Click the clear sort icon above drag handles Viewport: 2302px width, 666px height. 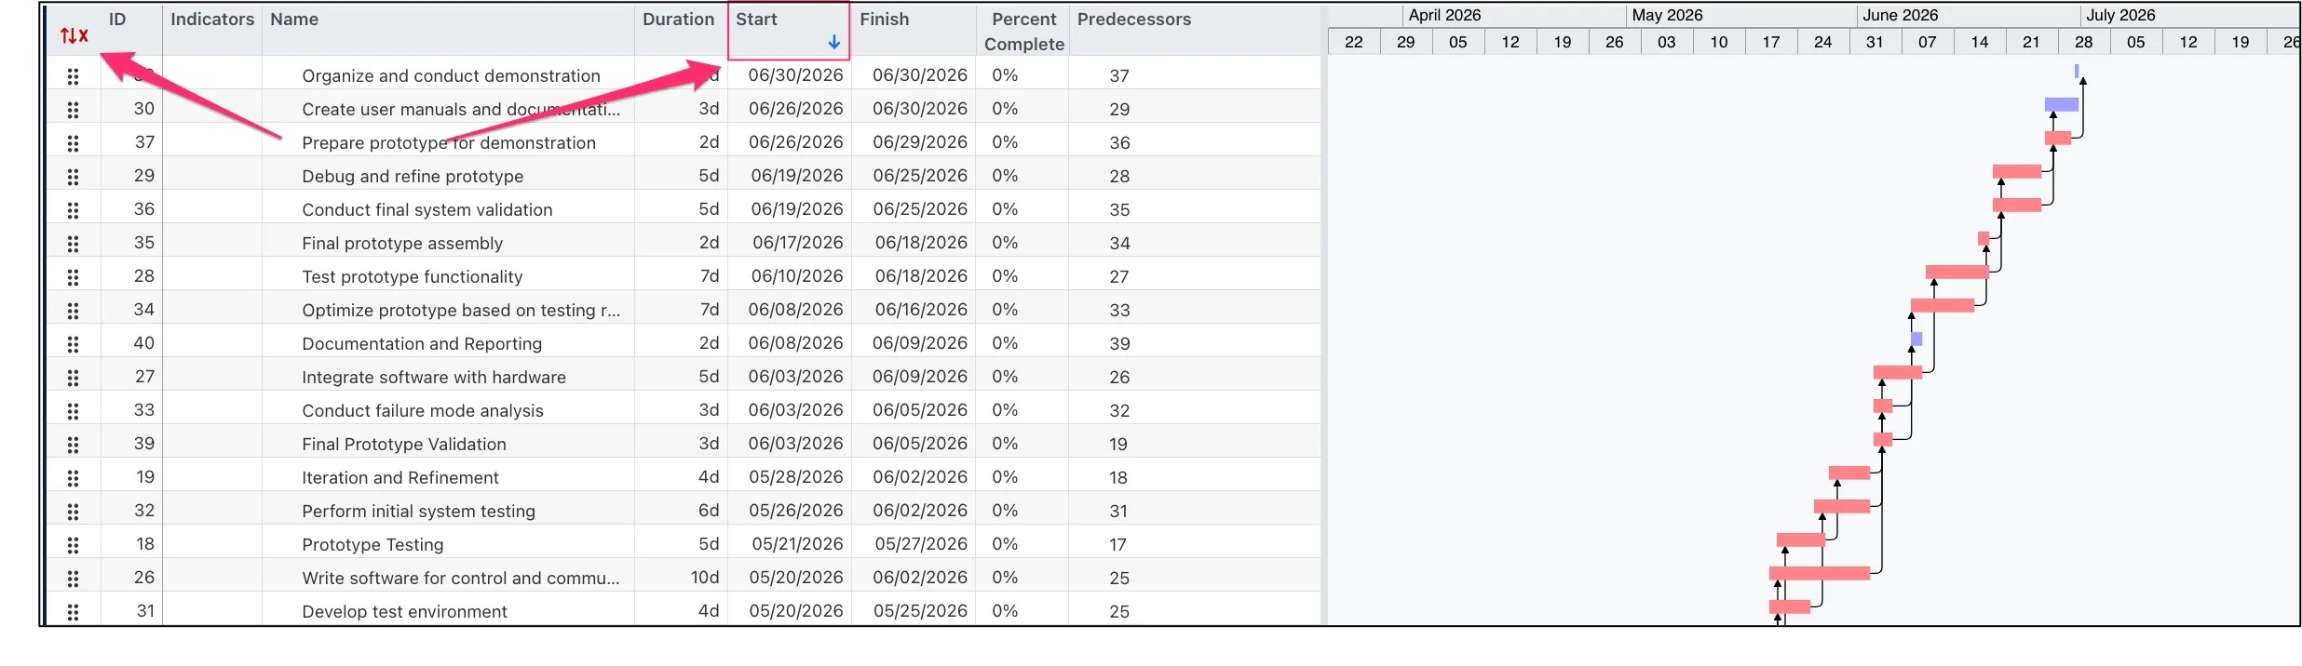click(74, 35)
